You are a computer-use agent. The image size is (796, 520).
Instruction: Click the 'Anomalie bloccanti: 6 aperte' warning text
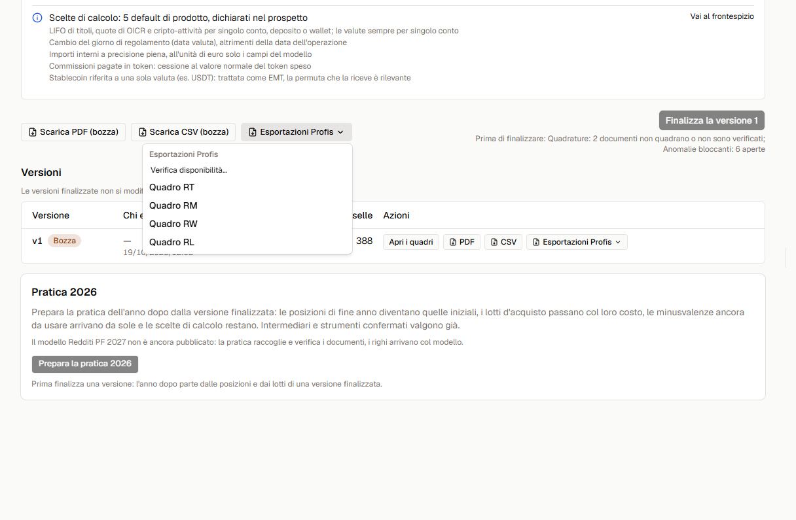pyautogui.click(x=714, y=149)
